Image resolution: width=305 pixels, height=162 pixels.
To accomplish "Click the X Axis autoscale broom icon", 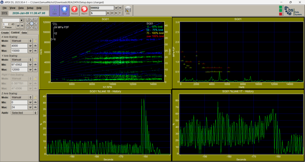I will (x=36, y=40).
